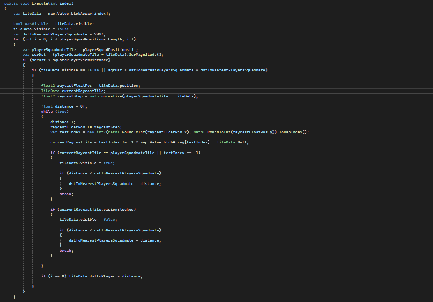Click the 'distance++' statement

pyautogui.click(x=63, y=122)
